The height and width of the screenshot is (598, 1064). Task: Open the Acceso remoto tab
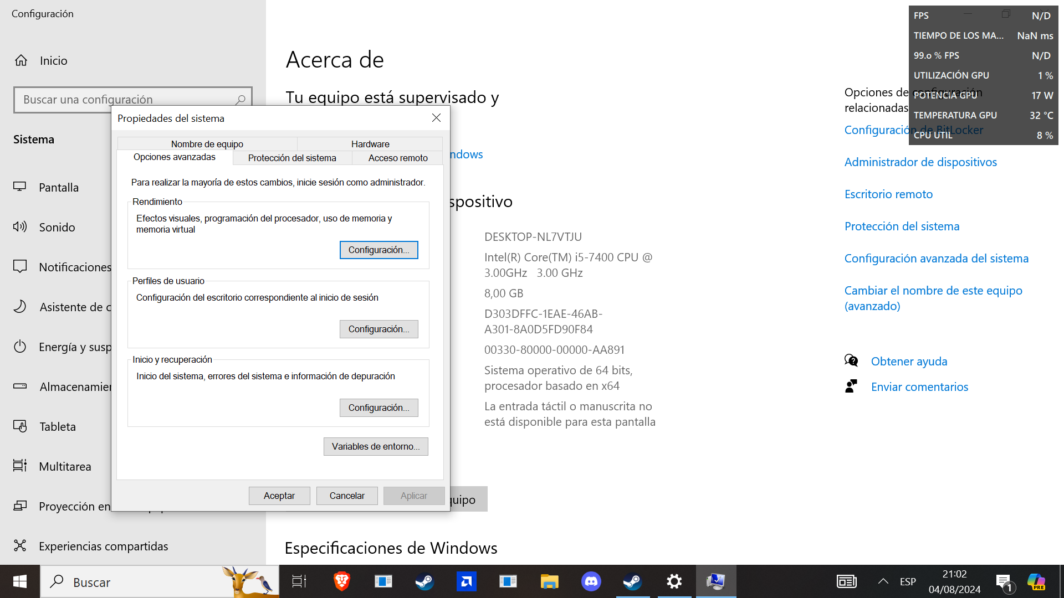(398, 158)
